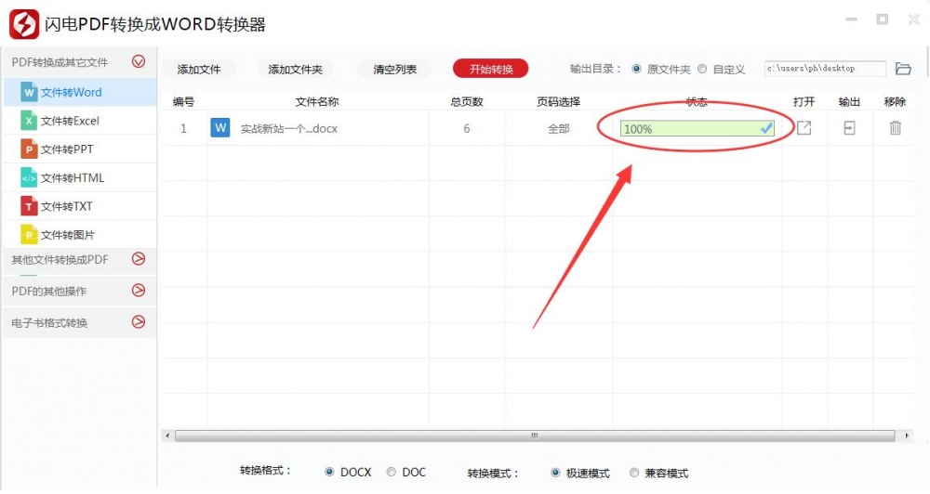Collapse the PDF转换成其它文件 section
This screenshot has width=930, height=494.
pyautogui.click(x=139, y=61)
